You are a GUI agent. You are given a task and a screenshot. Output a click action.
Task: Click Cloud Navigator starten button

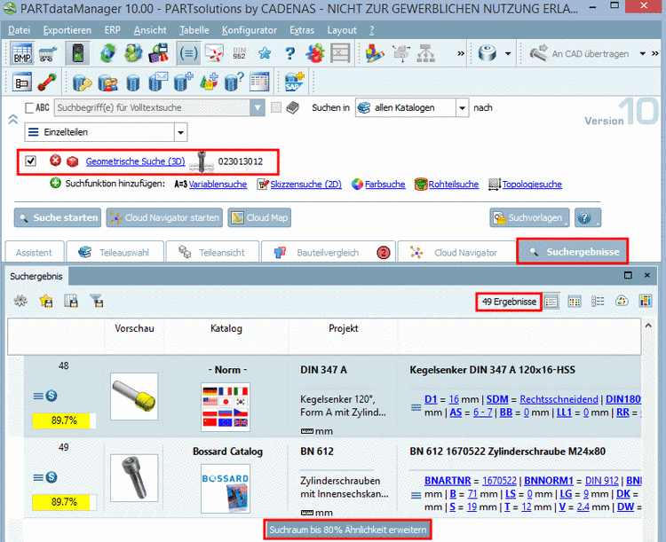coord(164,217)
